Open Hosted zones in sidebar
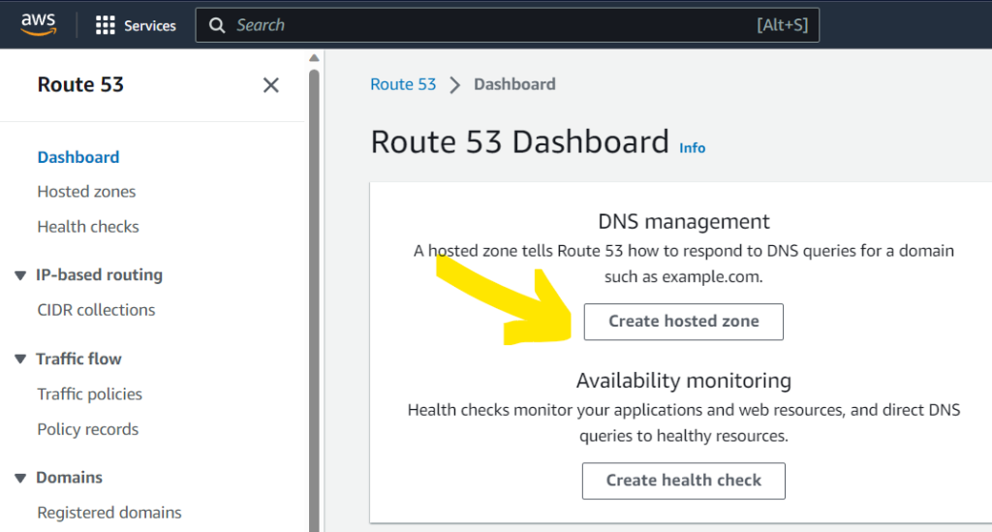This screenshot has height=532, width=992. [x=86, y=192]
